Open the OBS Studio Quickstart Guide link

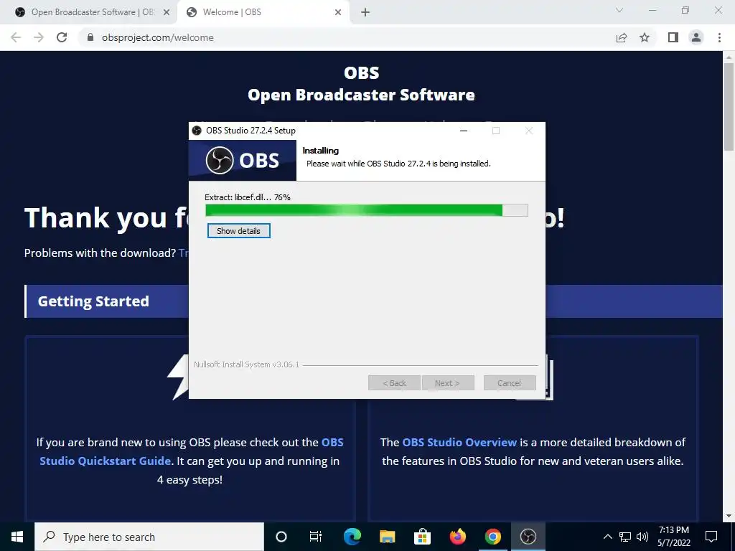(x=191, y=452)
